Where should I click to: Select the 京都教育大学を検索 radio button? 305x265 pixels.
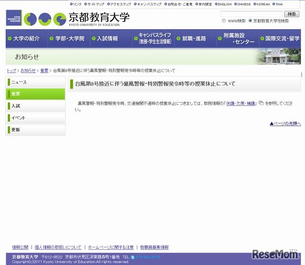[x=250, y=20]
